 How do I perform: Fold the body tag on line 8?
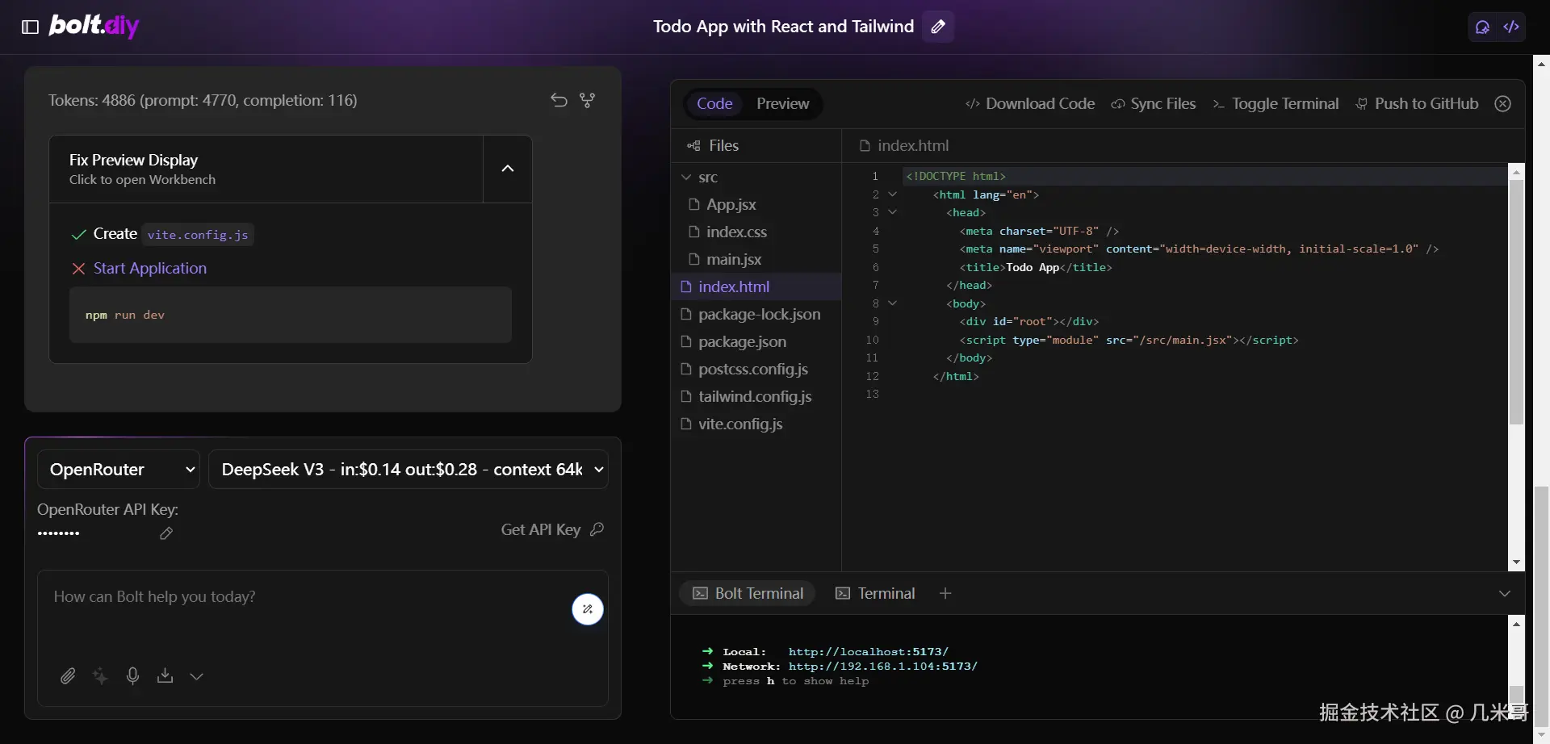coord(892,303)
